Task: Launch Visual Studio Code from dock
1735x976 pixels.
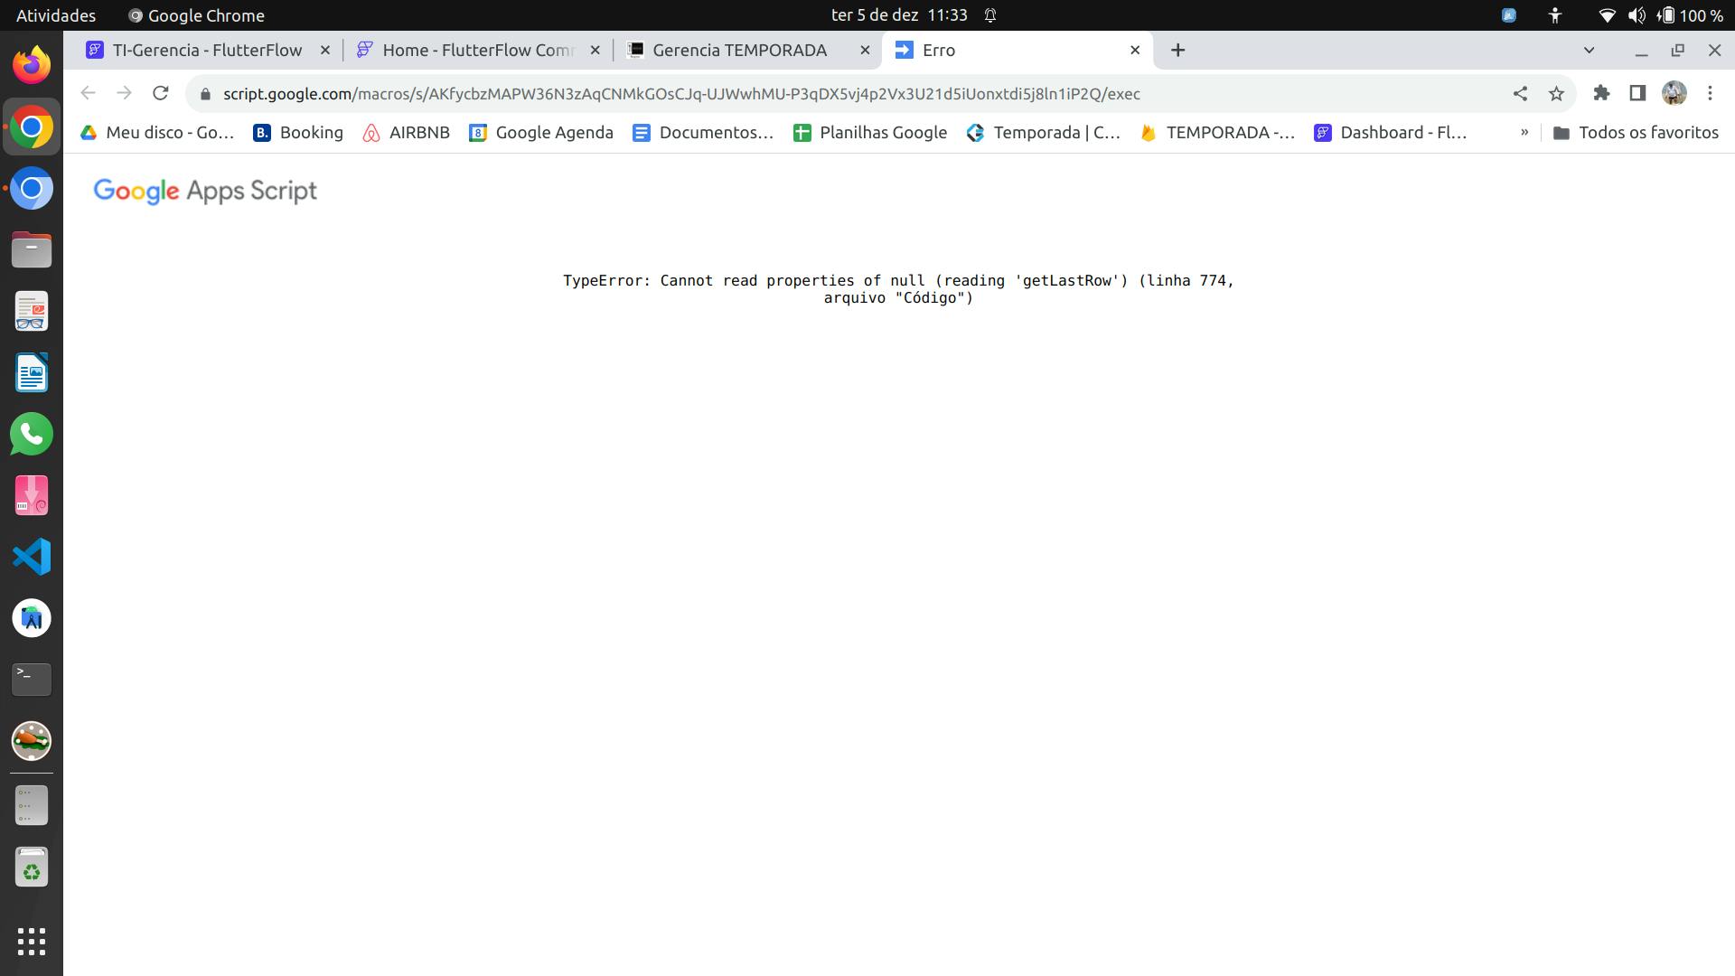Action: (x=32, y=557)
